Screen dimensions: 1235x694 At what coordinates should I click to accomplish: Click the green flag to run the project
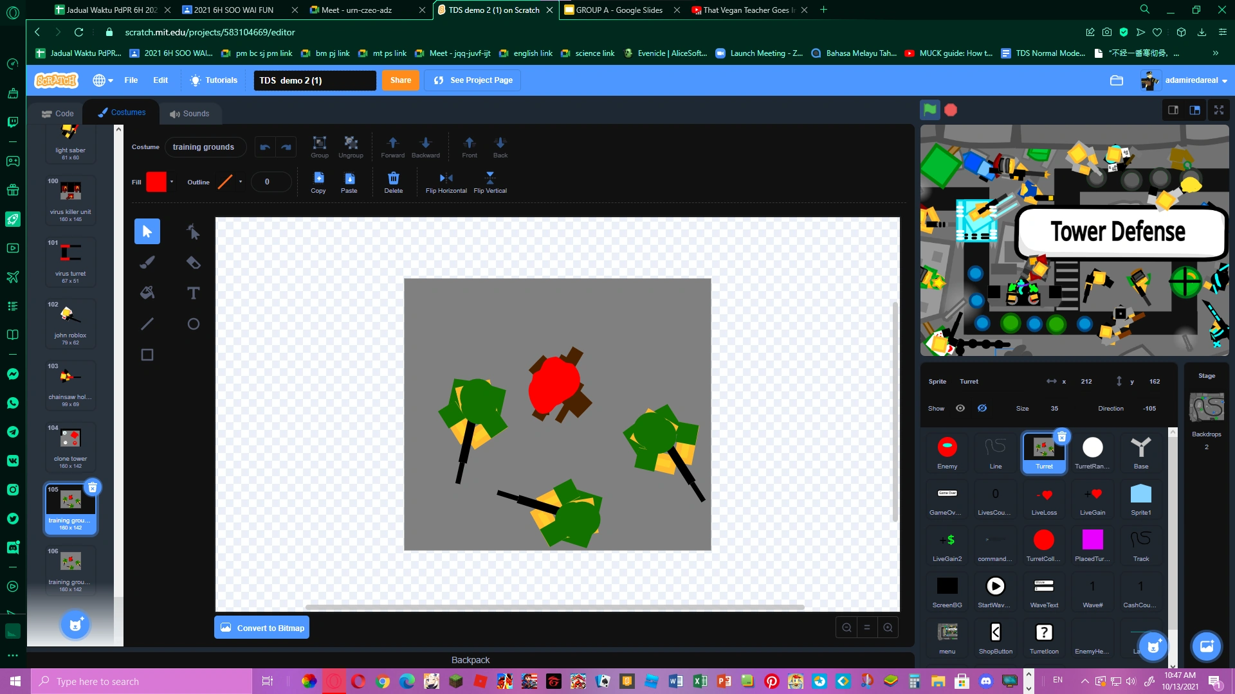point(929,110)
